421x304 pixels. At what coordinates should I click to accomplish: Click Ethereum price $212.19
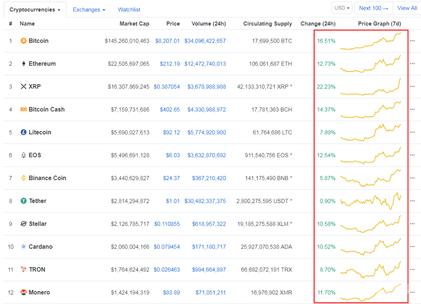170,64
